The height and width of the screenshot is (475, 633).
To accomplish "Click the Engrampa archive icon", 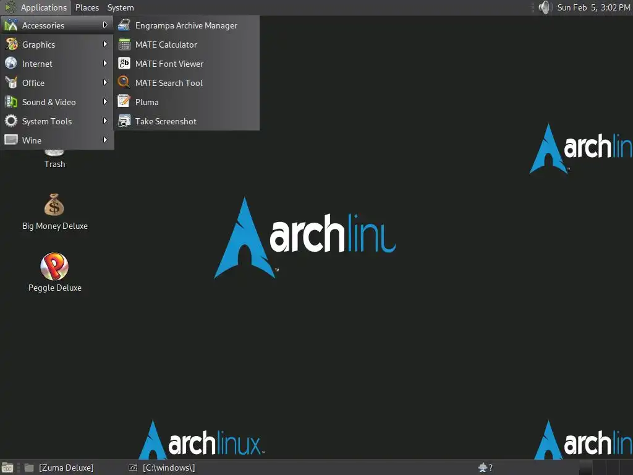I will tap(124, 25).
